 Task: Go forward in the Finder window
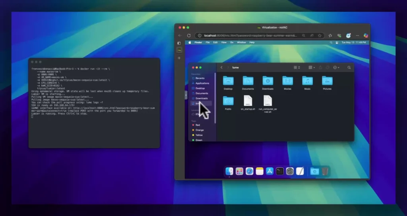(x=228, y=67)
